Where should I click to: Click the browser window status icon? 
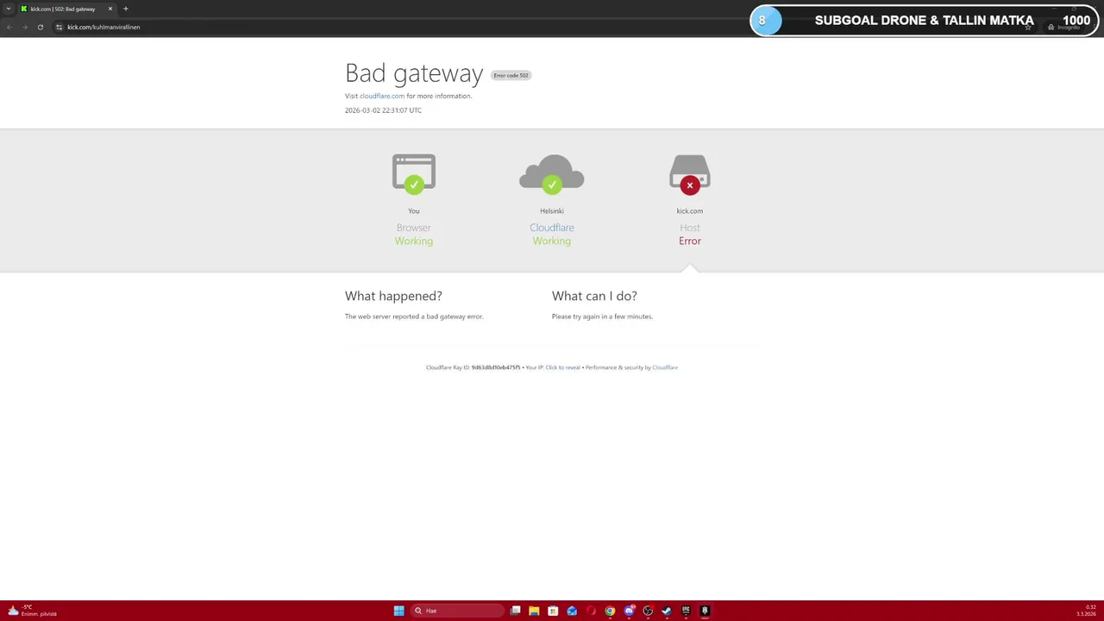[414, 173]
